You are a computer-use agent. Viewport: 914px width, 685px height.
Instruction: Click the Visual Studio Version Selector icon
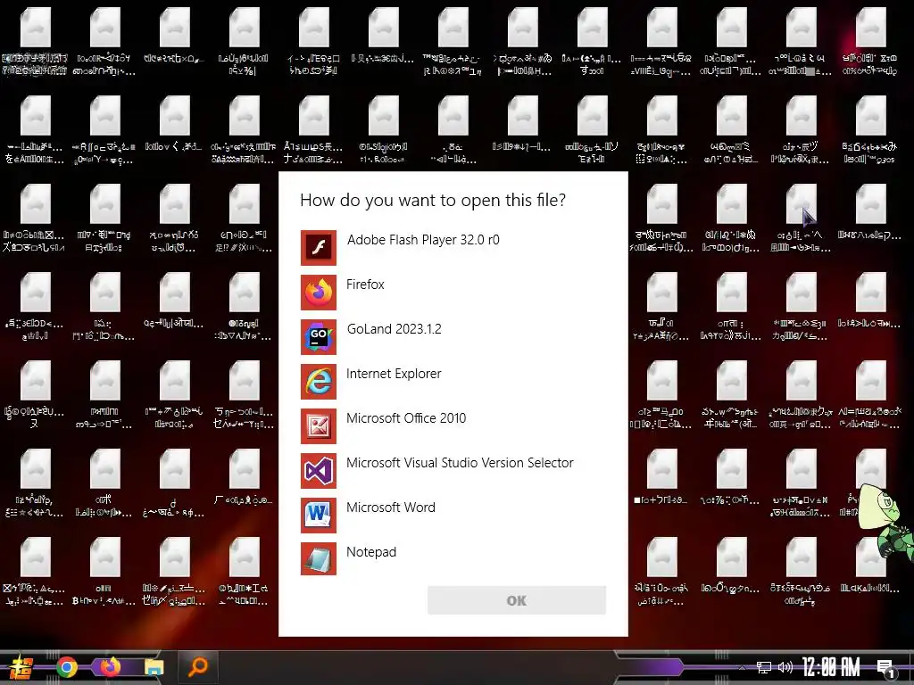[x=319, y=471]
